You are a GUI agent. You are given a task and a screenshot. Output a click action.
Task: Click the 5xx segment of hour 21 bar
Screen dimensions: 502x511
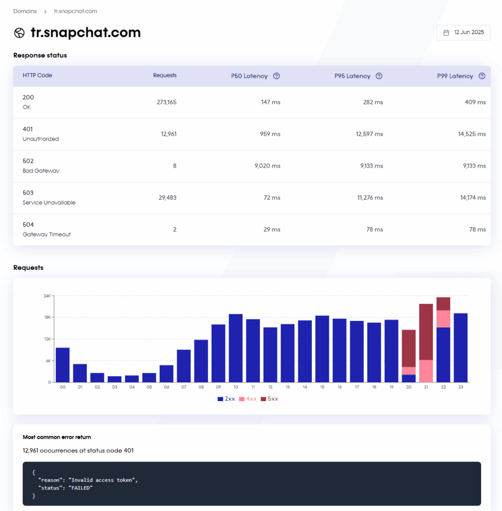click(426, 332)
